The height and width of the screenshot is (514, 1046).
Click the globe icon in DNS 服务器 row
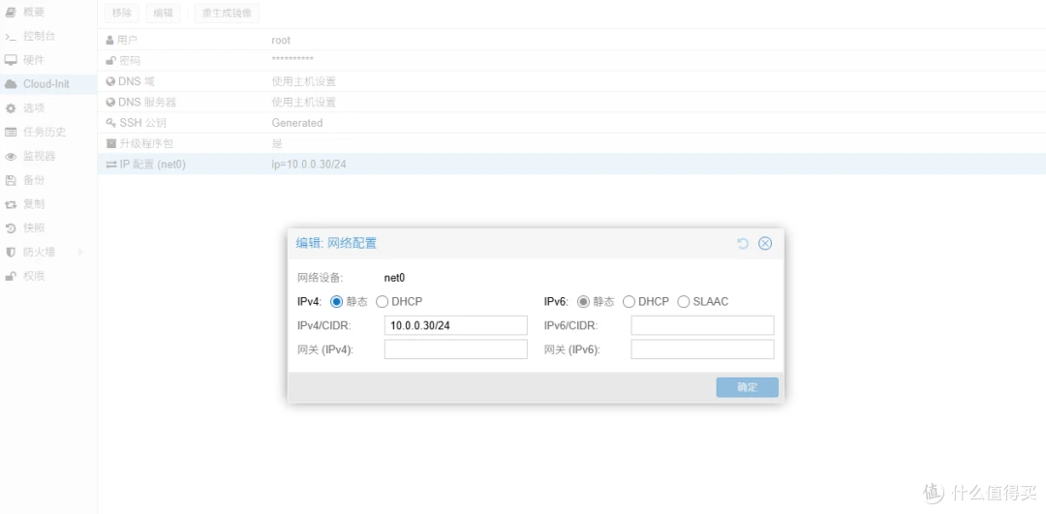(110, 102)
